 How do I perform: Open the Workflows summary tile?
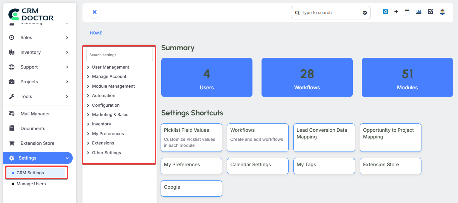point(307,78)
